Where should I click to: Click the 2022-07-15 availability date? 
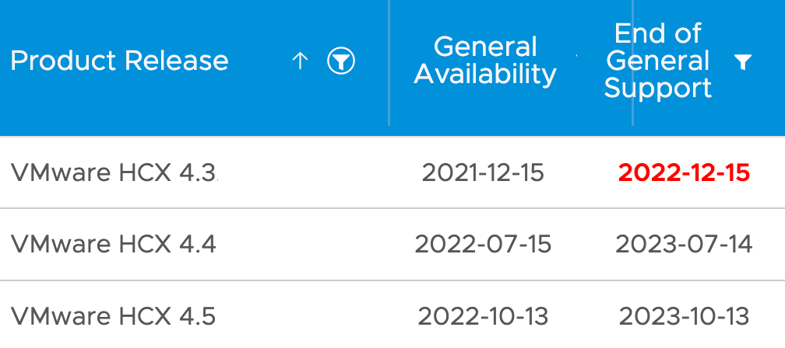click(x=483, y=245)
